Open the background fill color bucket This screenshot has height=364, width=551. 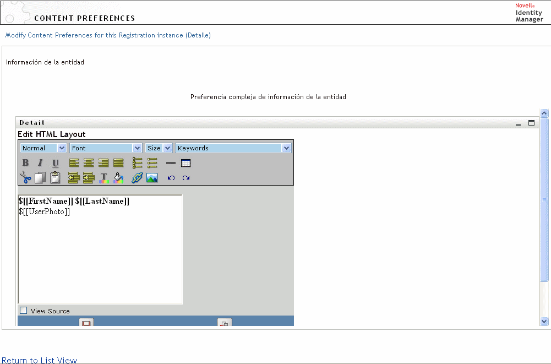119,178
